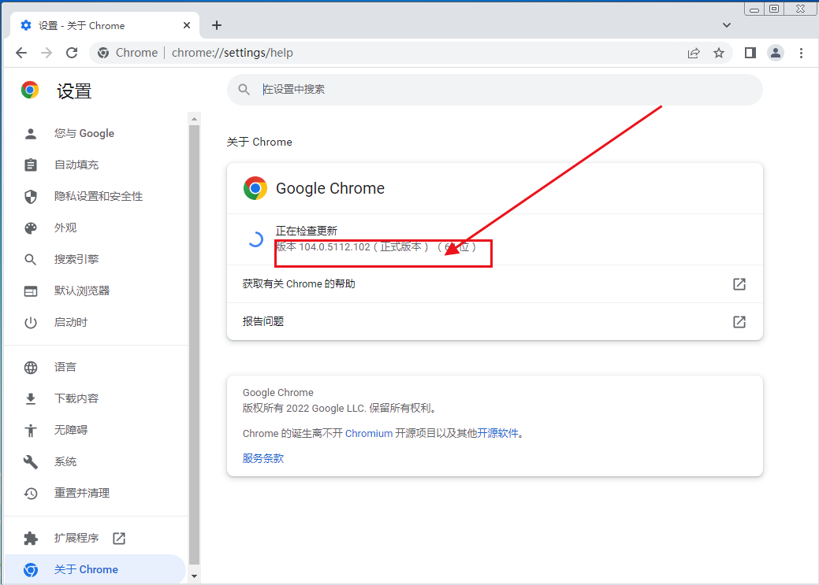
Task: Close the 设置 - 关于 Chrome tab
Action: [x=187, y=25]
